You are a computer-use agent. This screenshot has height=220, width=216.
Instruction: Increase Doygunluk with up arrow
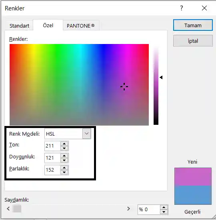(x=64, y=156)
